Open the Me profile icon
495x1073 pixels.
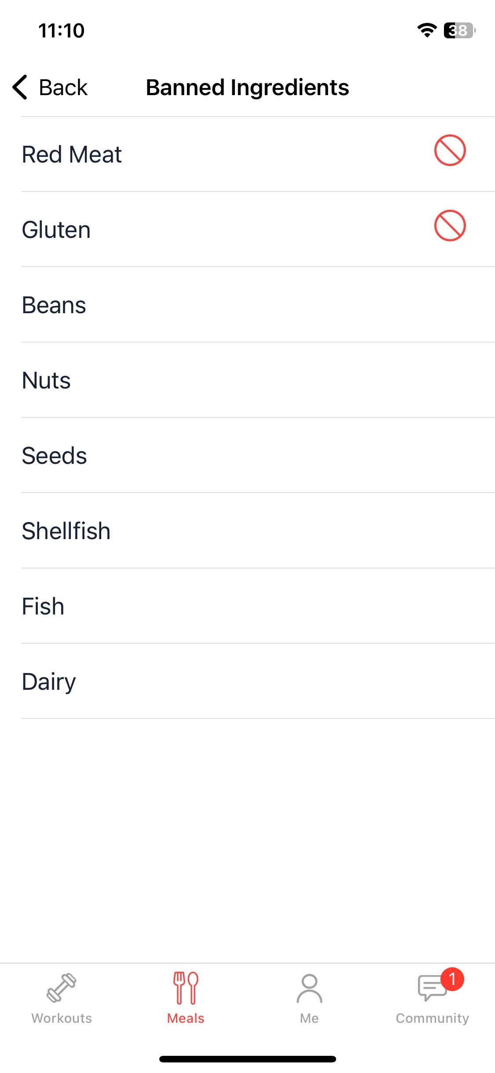coord(309,988)
